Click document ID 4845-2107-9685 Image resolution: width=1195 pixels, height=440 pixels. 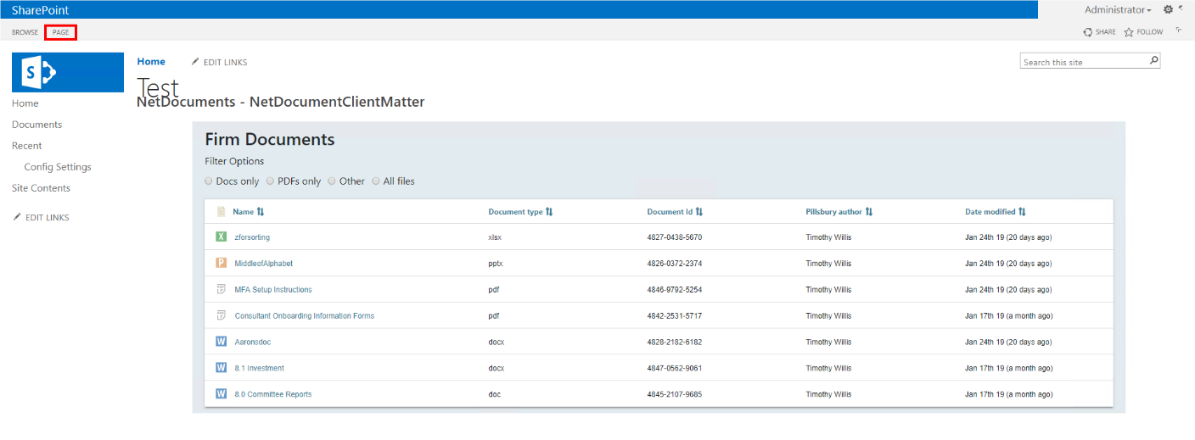click(674, 395)
